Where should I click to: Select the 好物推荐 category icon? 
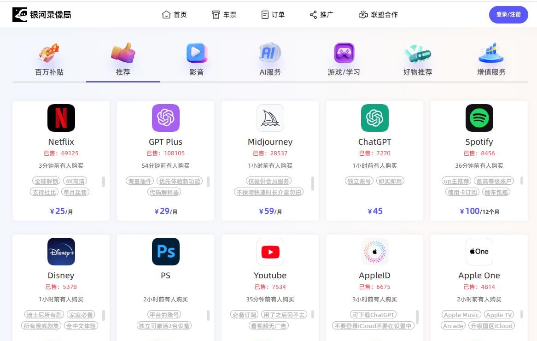coord(417,54)
